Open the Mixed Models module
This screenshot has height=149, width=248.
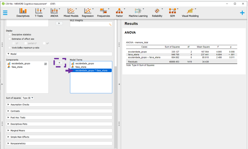[71, 12]
